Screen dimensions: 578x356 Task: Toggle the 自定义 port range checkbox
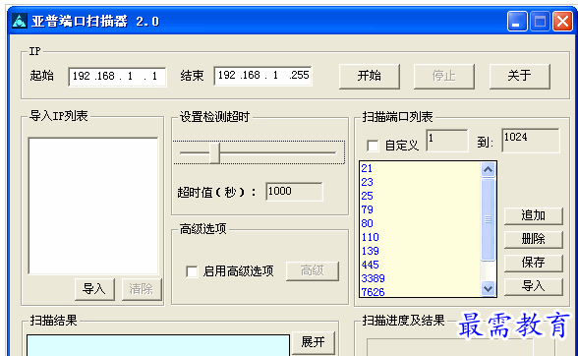pos(373,146)
